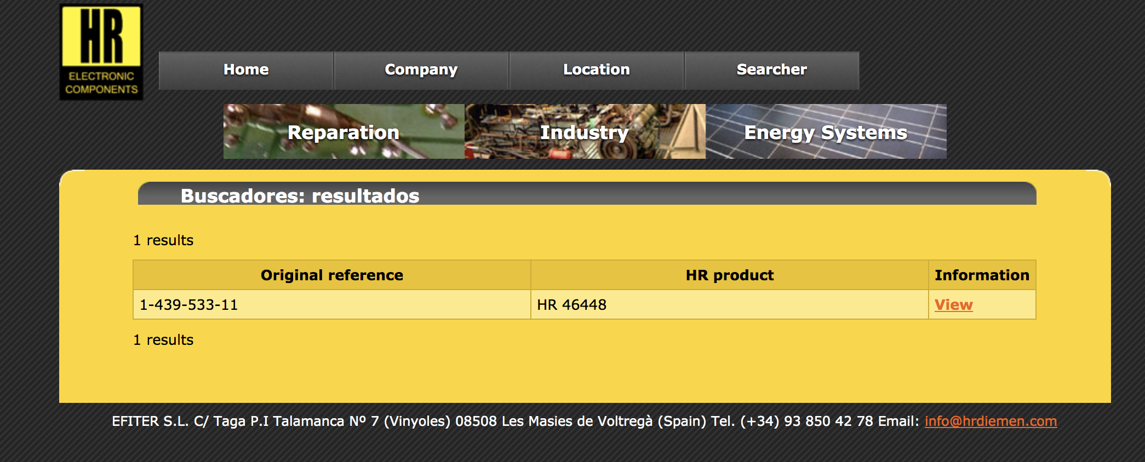
Task: Click the info@hrdiemen.com email link
Action: [x=991, y=421]
